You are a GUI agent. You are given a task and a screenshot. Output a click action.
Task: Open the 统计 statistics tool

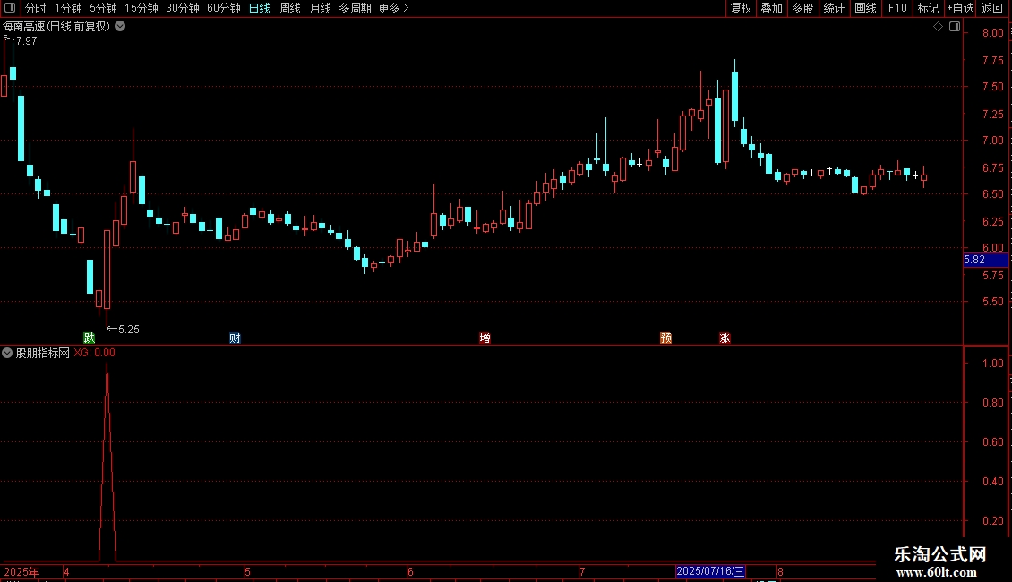[x=834, y=8]
